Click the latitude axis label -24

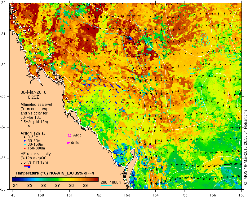pyautogui.click(x=3, y=127)
